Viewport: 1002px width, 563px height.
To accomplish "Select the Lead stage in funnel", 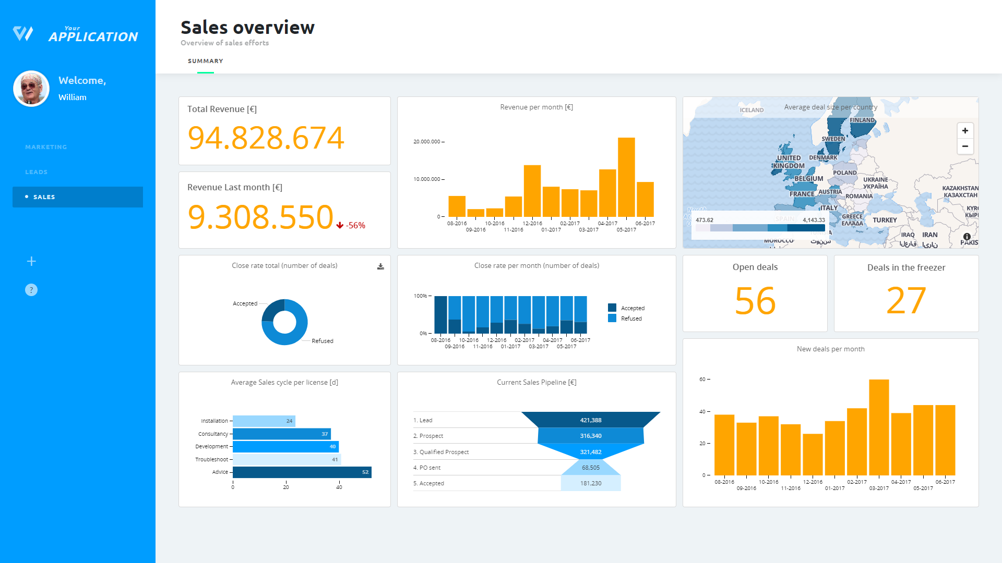I will tap(590, 420).
